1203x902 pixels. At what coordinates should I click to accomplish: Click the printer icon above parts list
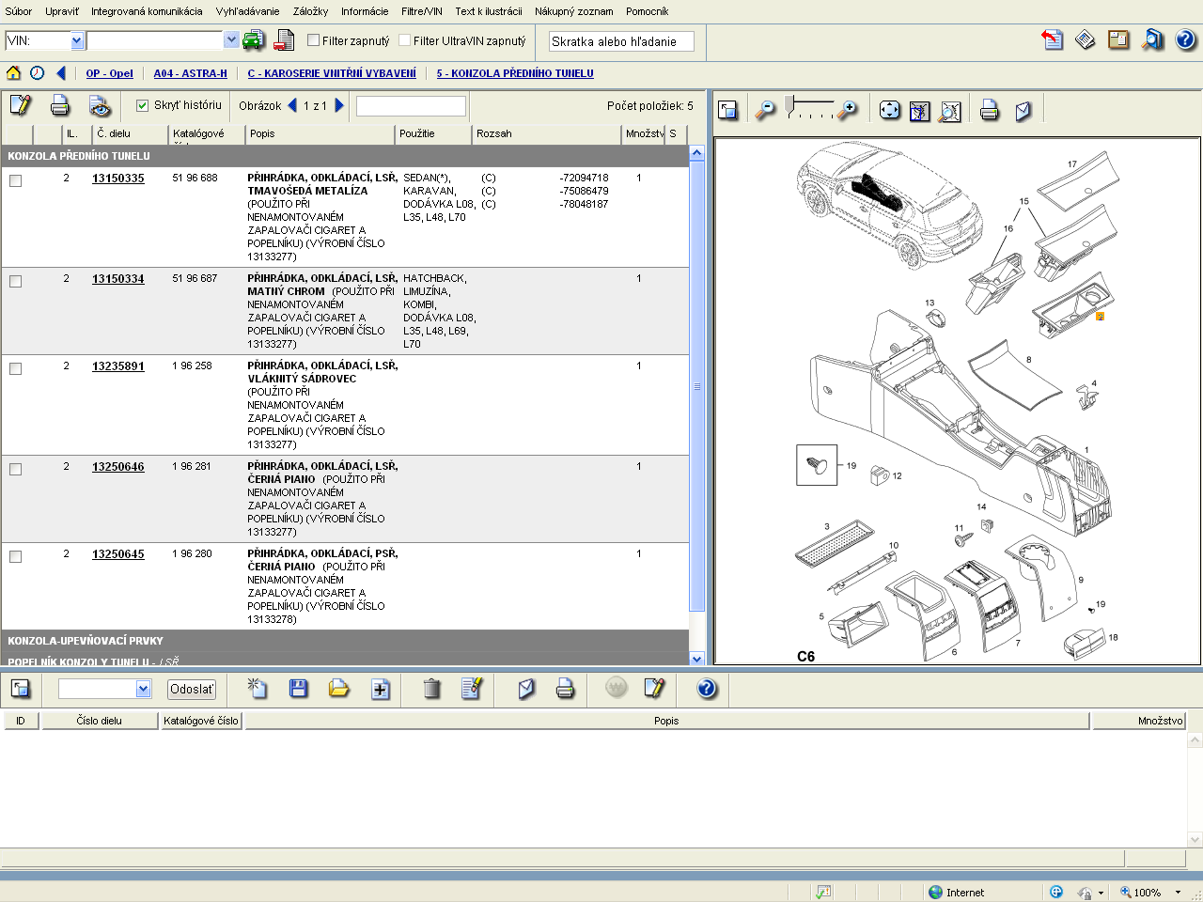(x=60, y=105)
